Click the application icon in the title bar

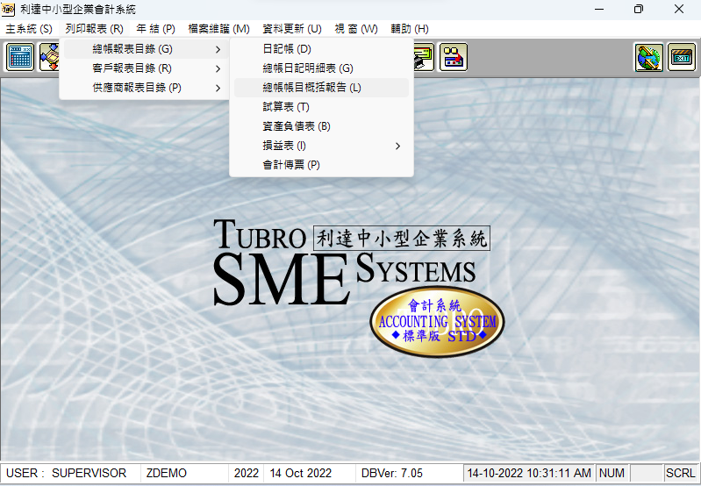(x=8, y=9)
